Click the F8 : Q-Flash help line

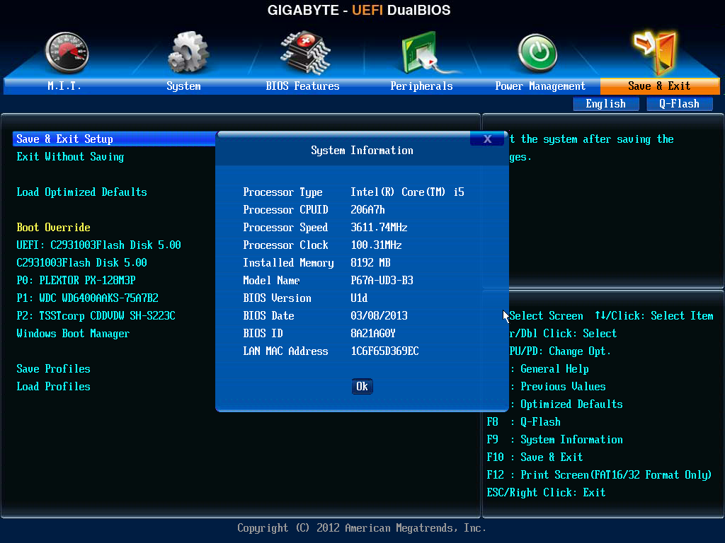[x=523, y=422]
